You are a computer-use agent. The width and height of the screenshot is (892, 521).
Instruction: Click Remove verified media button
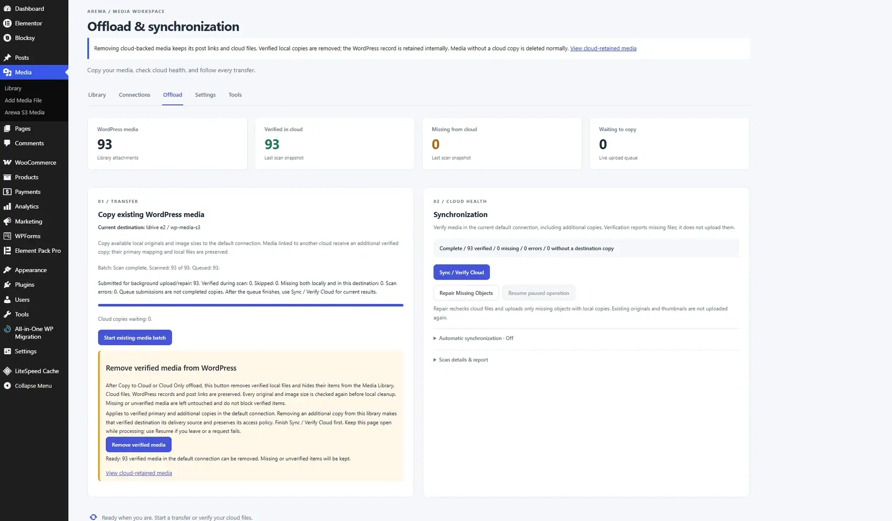pos(139,445)
